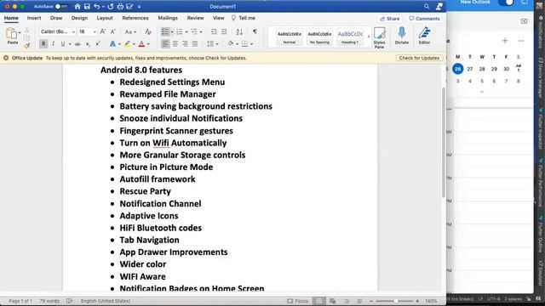Open the Editor proofing tool
545x306 pixels.
click(x=424, y=36)
